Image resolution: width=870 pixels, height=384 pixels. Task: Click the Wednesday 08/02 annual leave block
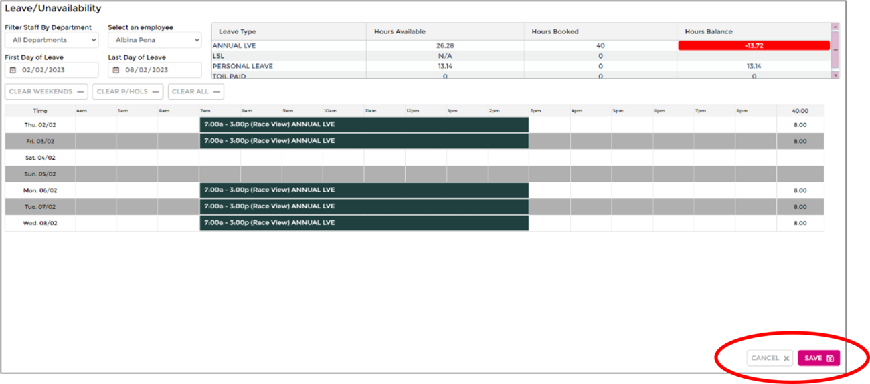pyautogui.click(x=364, y=223)
